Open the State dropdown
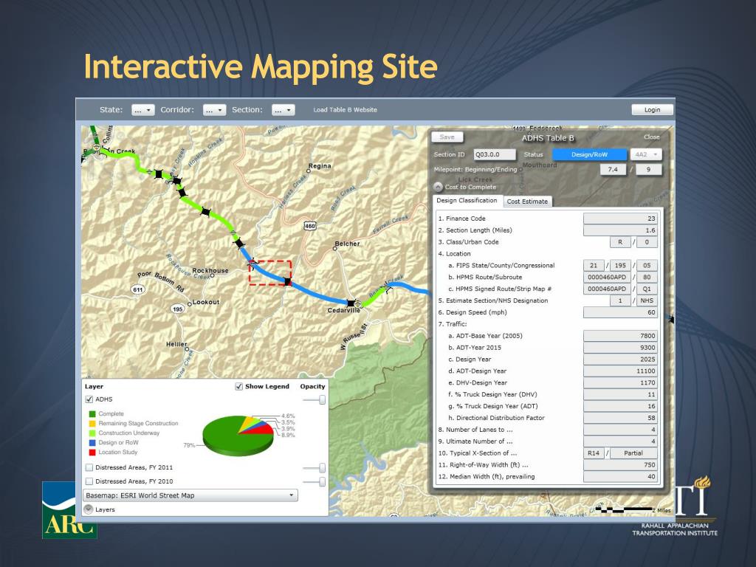Viewport: 756px width, 567px height. click(142, 110)
